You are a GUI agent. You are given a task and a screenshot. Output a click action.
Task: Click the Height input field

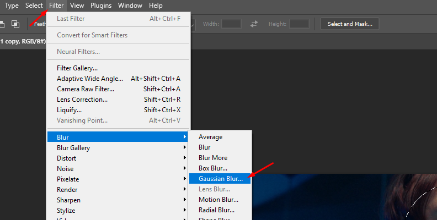[x=299, y=24]
